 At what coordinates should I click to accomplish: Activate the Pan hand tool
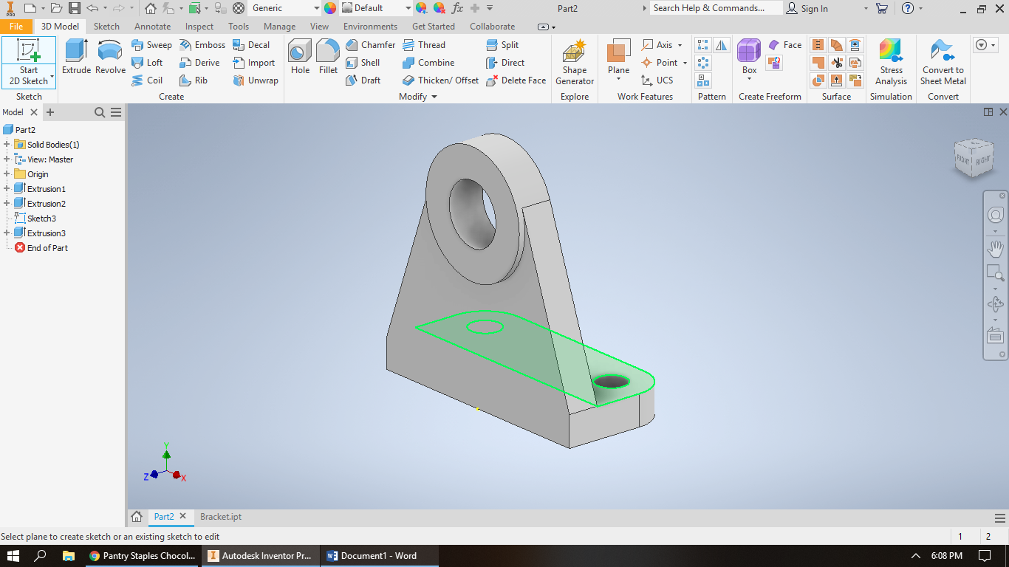click(x=995, y=248)
